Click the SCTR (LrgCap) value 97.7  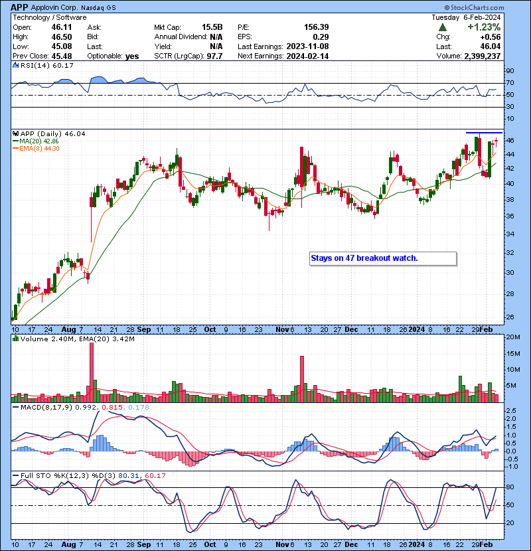214,56
